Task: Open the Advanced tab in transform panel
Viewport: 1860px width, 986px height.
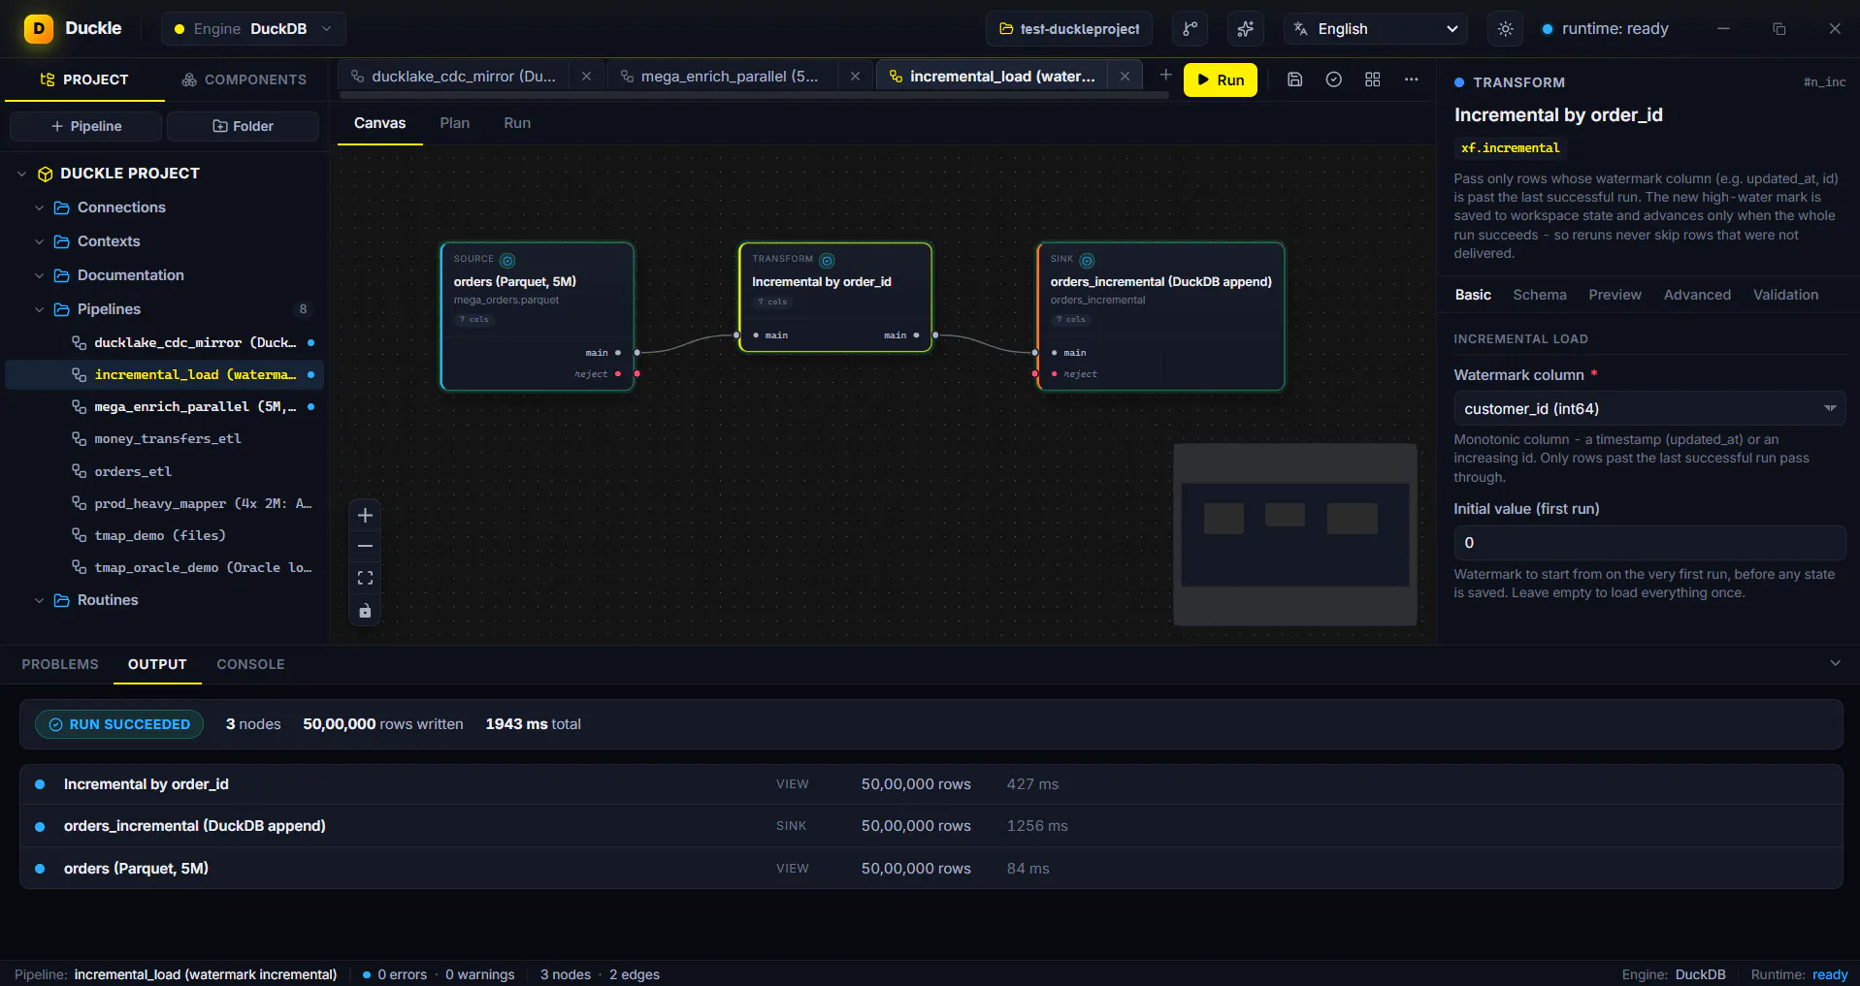Action: coord(1697,295)
